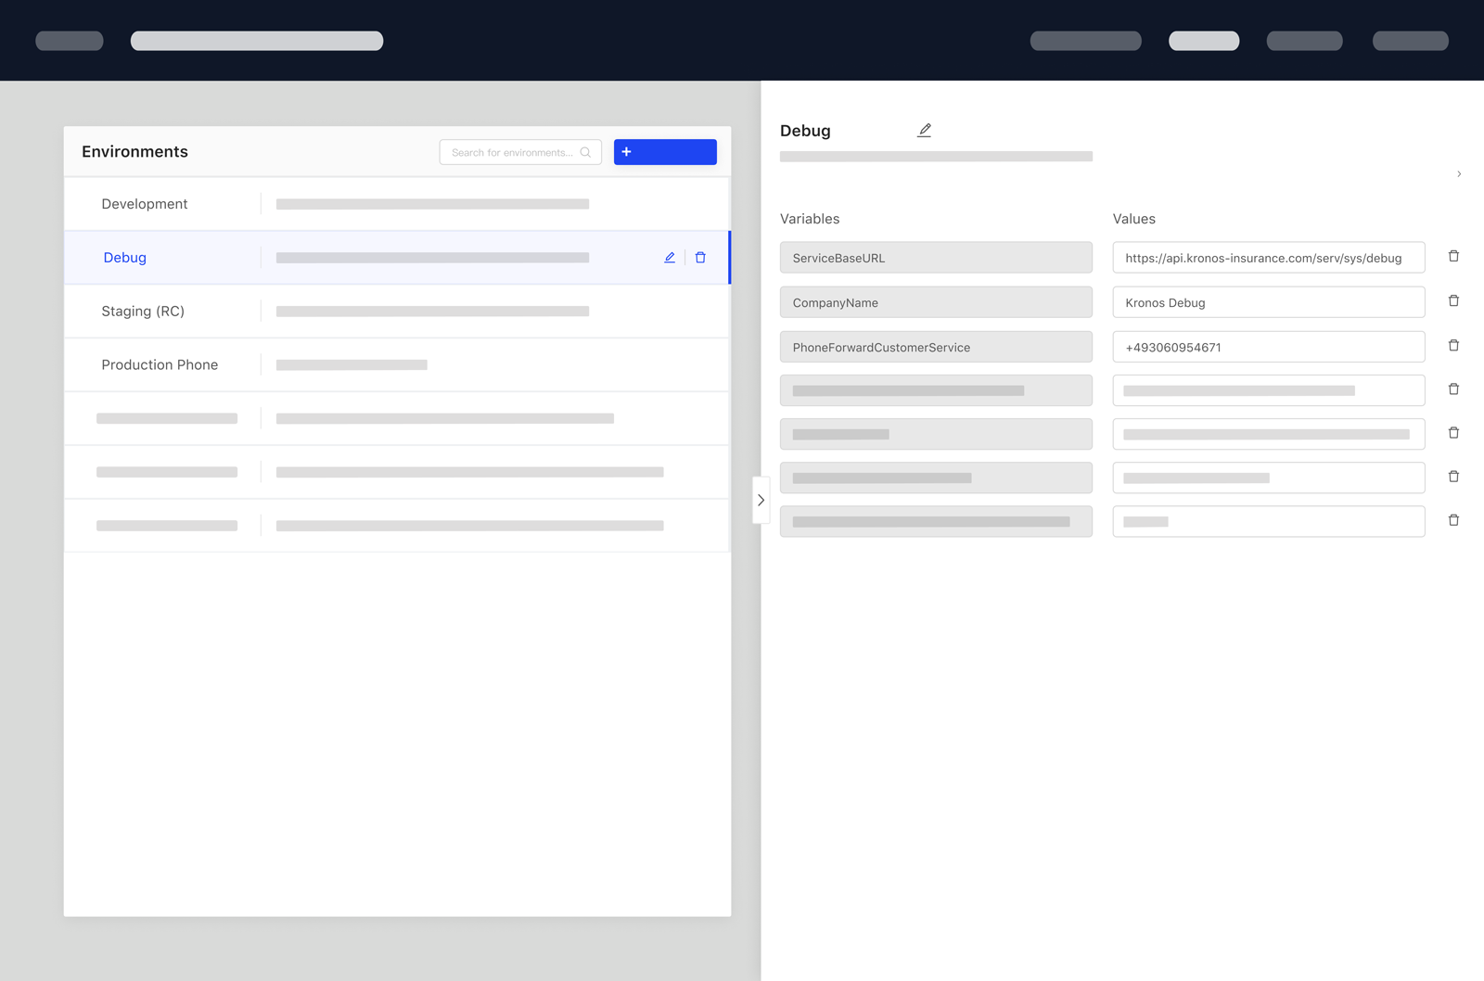Image resolution: width=1484 pixels, height=981 pixels.
Task: Click the Variables column label
Action: click(810, 219)
